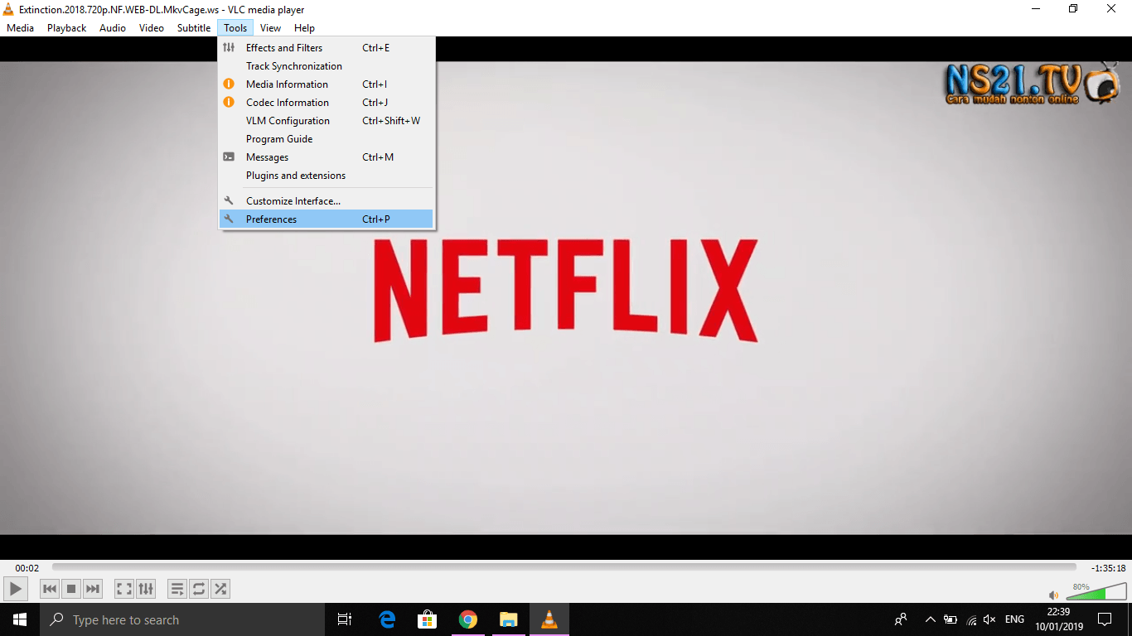Skip to previous media item

[x=50, y=589]
